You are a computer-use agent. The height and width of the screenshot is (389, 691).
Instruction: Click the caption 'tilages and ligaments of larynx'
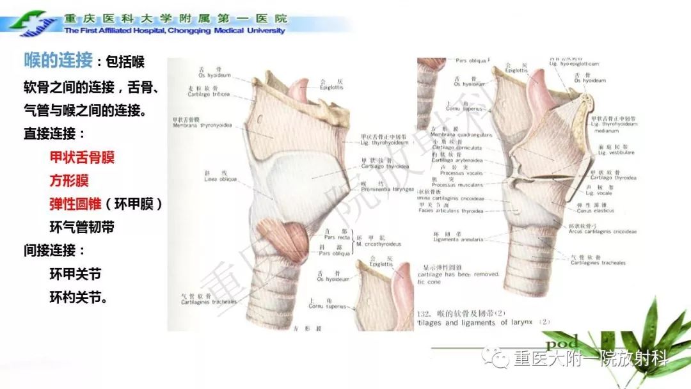475,322
